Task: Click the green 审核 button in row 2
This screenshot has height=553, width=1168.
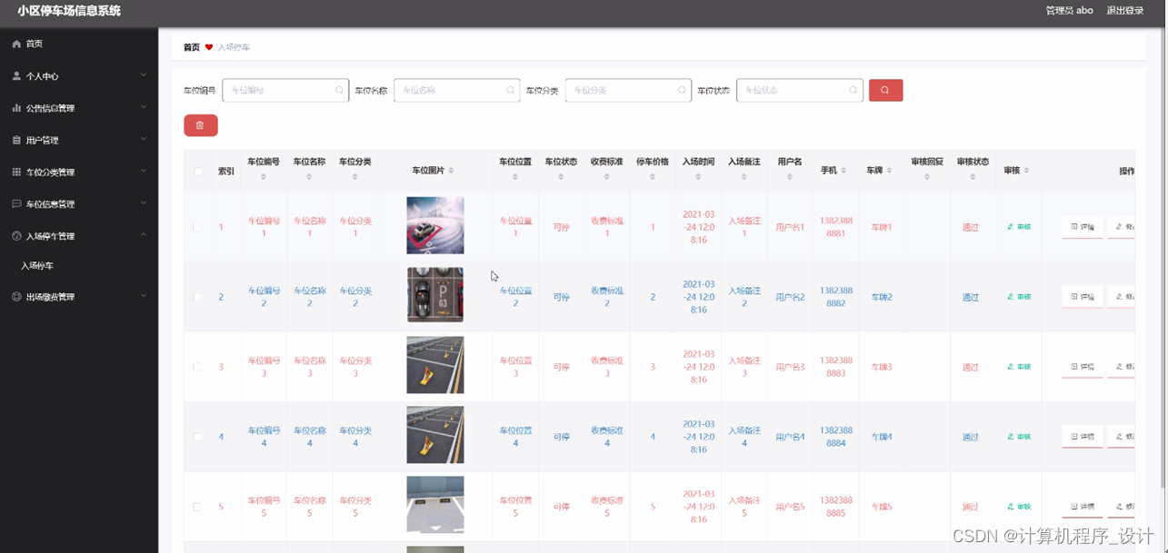Action: [x=1019, y=297]
